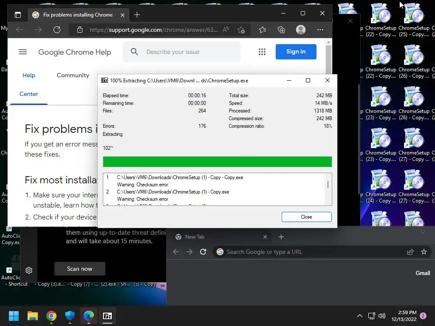The image size is (435, 326).
Task: Select error row ChromeSetup (1) - Copy - Copy.exe
Action: 180,177
